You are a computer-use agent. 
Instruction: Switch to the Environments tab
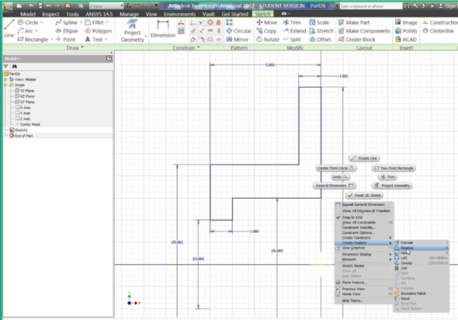[x=179, y=14]
